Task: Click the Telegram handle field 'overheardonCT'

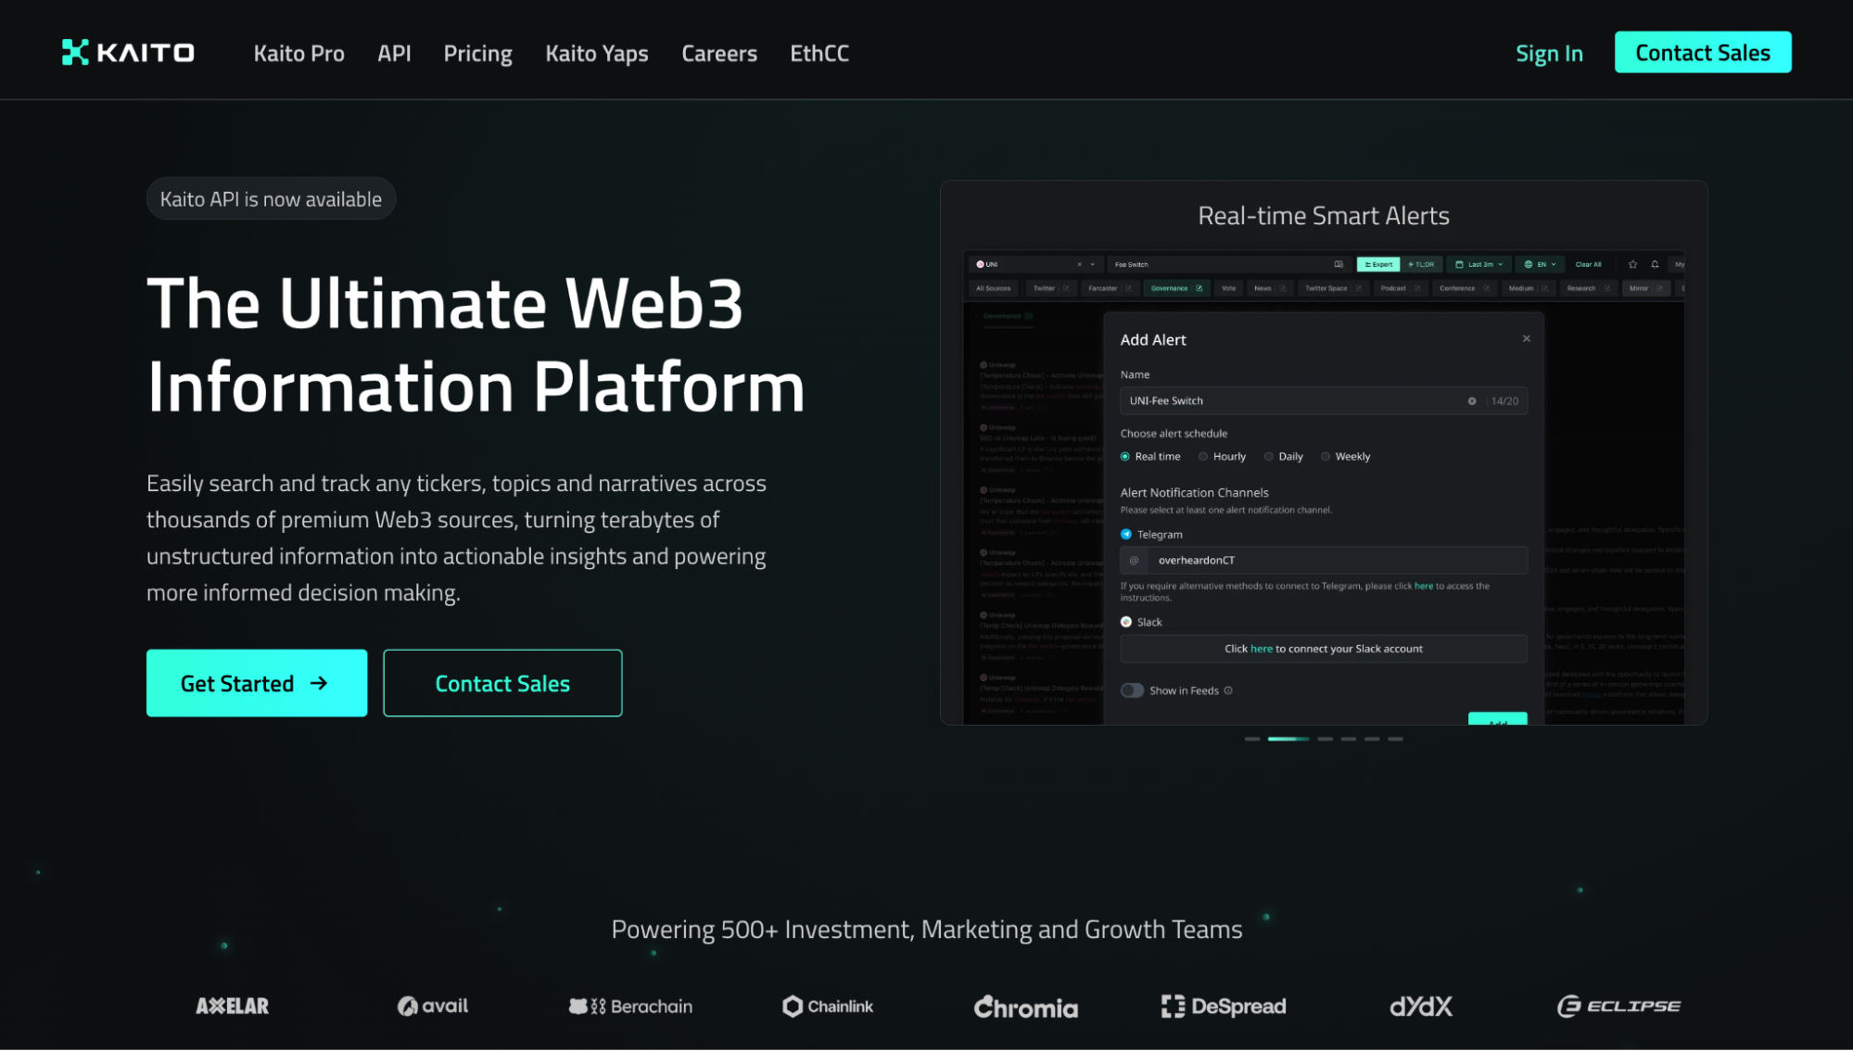Action: (x=1324, y=561)
